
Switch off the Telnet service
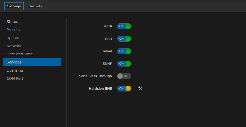(x=124, y=51)
